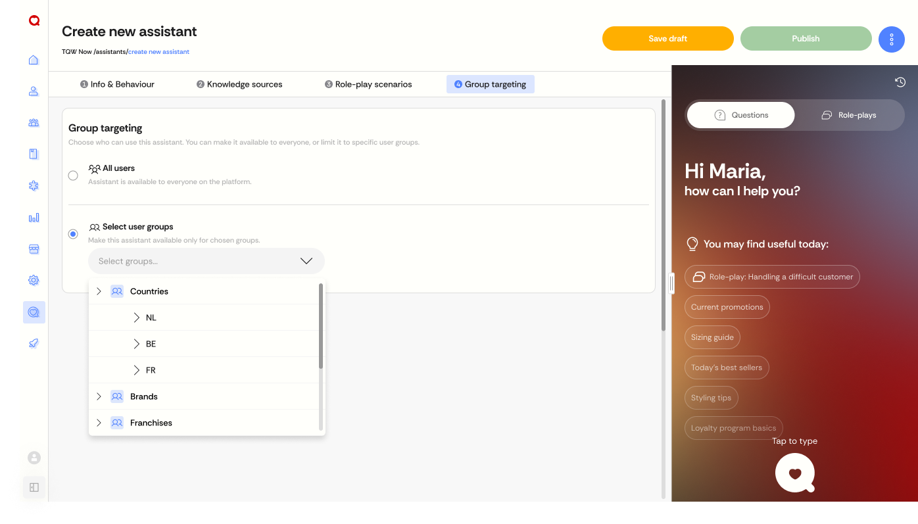Collapse the sidebar using the panel icon

(34, 488)
